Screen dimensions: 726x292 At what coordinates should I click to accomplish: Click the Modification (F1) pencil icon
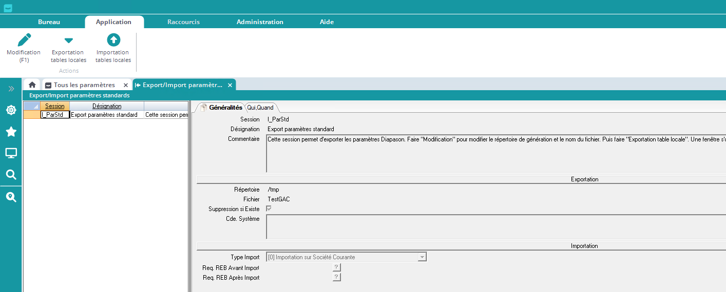[24, 40]
